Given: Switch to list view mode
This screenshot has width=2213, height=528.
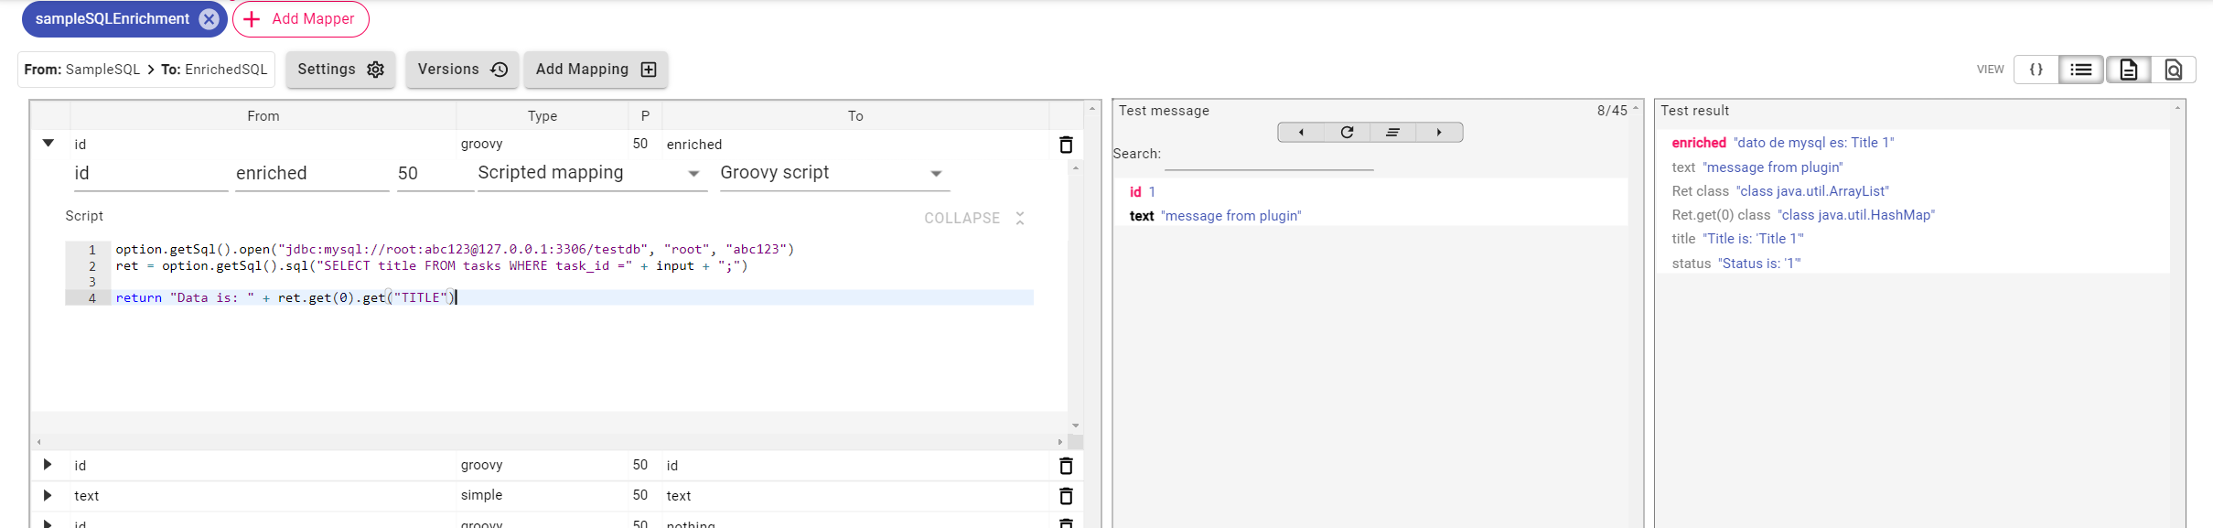Looking at the screenshot, I should 2081,70.
